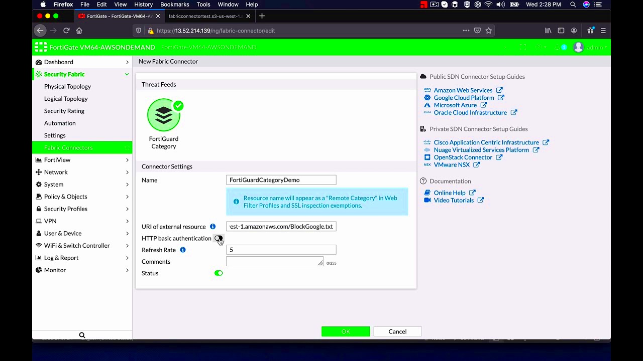Click the OK button to save
This screenshot has width=643, height=361.
click(x=345, y=331)
